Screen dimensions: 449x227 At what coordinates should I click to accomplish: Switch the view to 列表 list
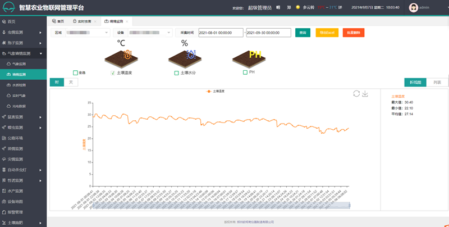[437, 82]
